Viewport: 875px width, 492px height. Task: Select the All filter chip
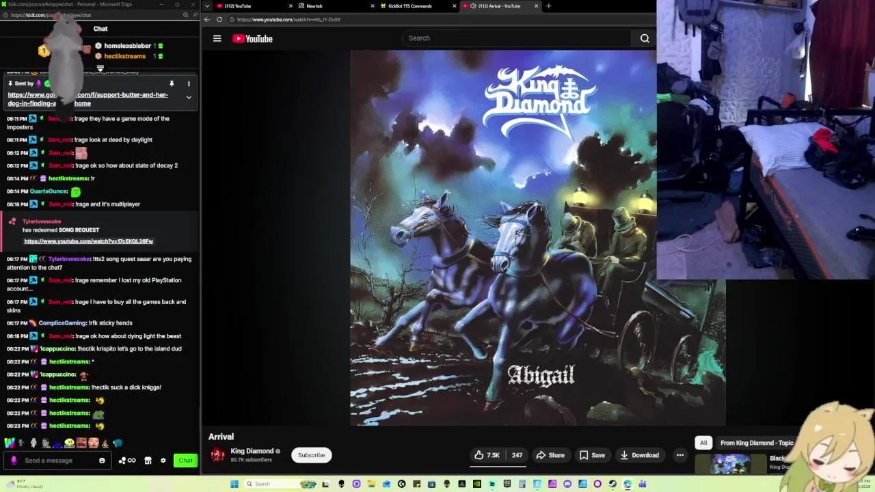click(703, 443)
